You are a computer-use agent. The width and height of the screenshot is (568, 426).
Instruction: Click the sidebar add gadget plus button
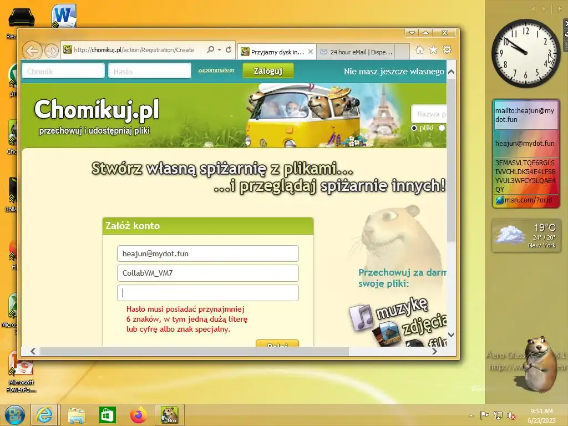559,9
